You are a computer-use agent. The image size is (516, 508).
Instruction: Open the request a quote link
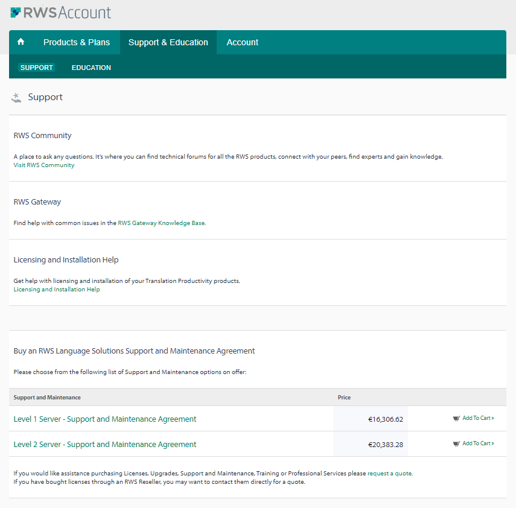[x=389, y=473]
